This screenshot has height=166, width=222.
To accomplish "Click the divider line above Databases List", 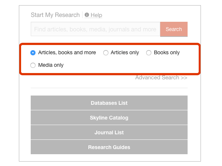I will [x=109, y=88].
